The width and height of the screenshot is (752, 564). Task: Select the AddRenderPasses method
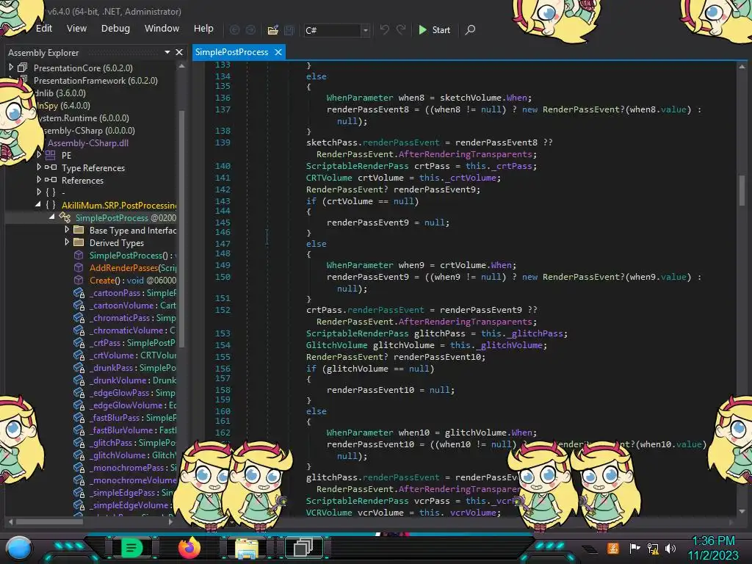[132, 268]
